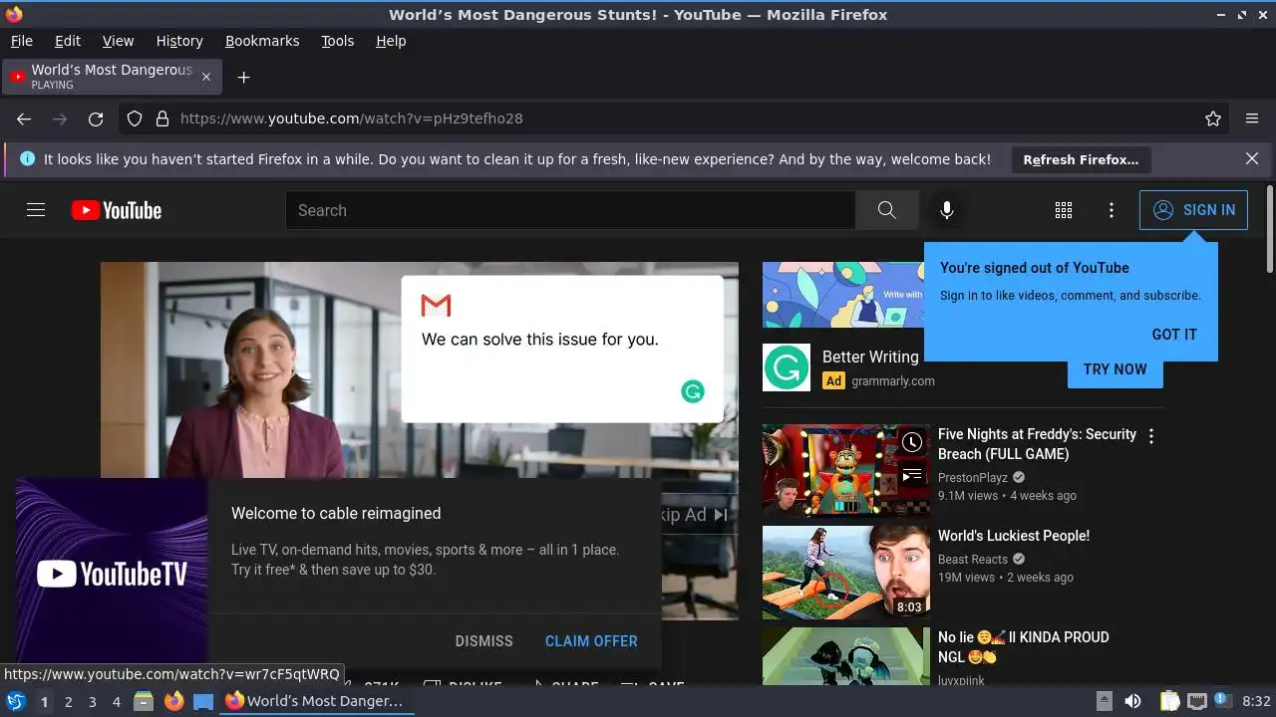1276x717 pixels.
Task: Dismiss sign-out notice with GOT IT
Action: (1174, 335)
